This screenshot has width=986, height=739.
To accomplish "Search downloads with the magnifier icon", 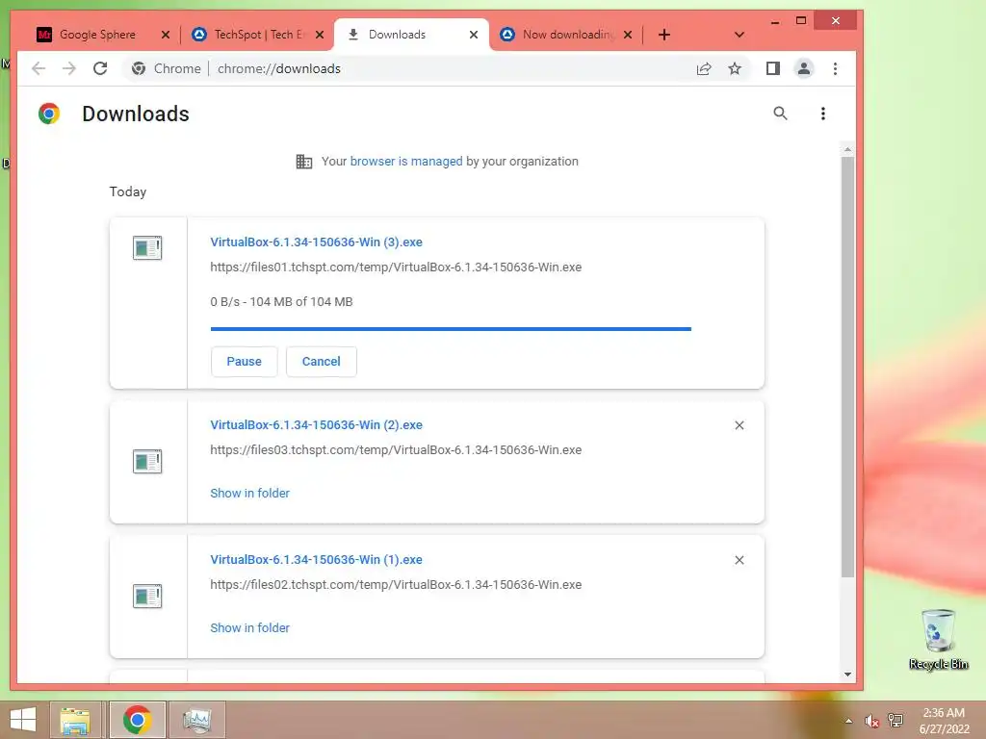I will pos(780,114).
